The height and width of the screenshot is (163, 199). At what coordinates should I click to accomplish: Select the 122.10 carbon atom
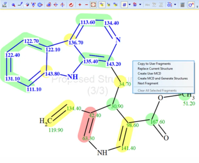point(53,50)
